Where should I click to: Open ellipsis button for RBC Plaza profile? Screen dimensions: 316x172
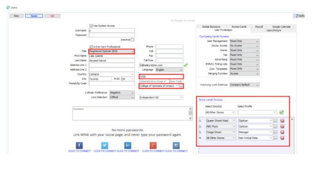click(275, 127)
